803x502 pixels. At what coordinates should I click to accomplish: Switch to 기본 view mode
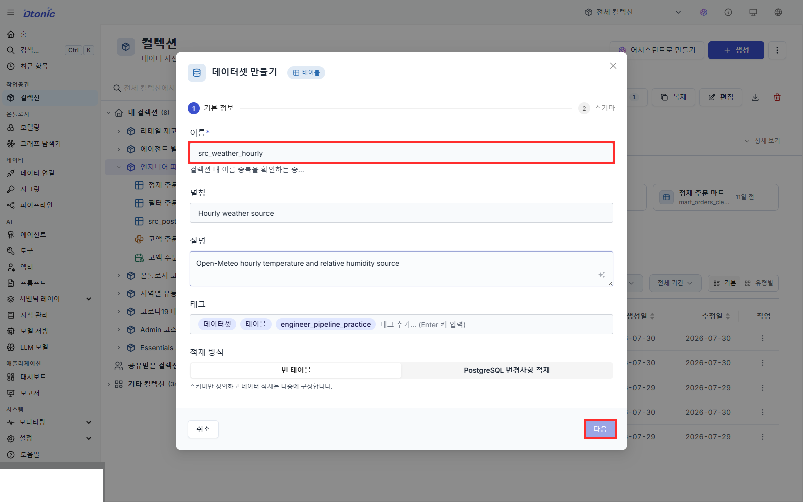click(725, 283)
